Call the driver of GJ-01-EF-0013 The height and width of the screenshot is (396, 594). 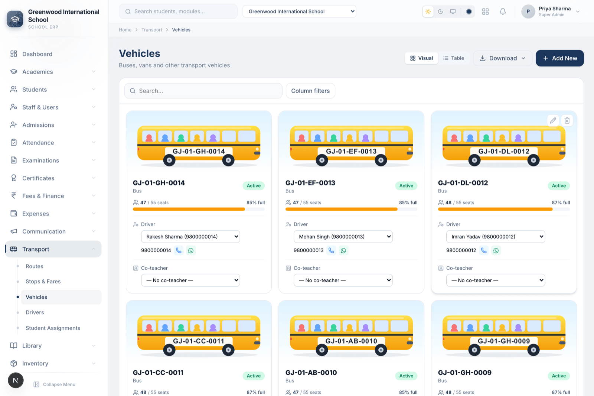tap(331, 250)
